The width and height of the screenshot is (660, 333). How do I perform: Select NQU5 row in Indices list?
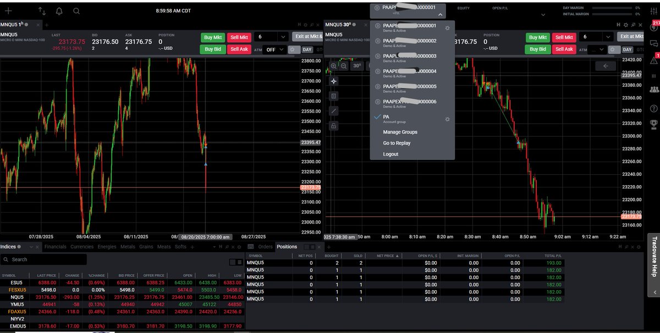tap(122, 297)
